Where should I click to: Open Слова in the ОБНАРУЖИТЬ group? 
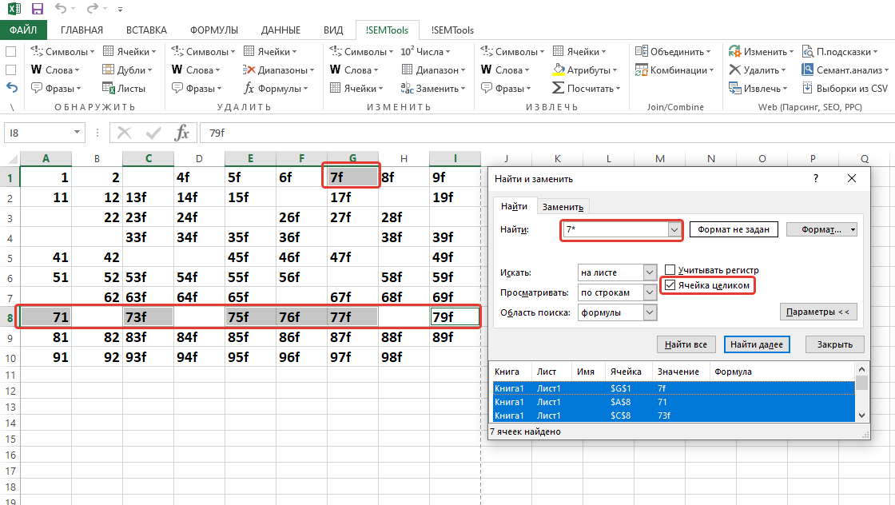pyautogui.click(x=55, y=70)
